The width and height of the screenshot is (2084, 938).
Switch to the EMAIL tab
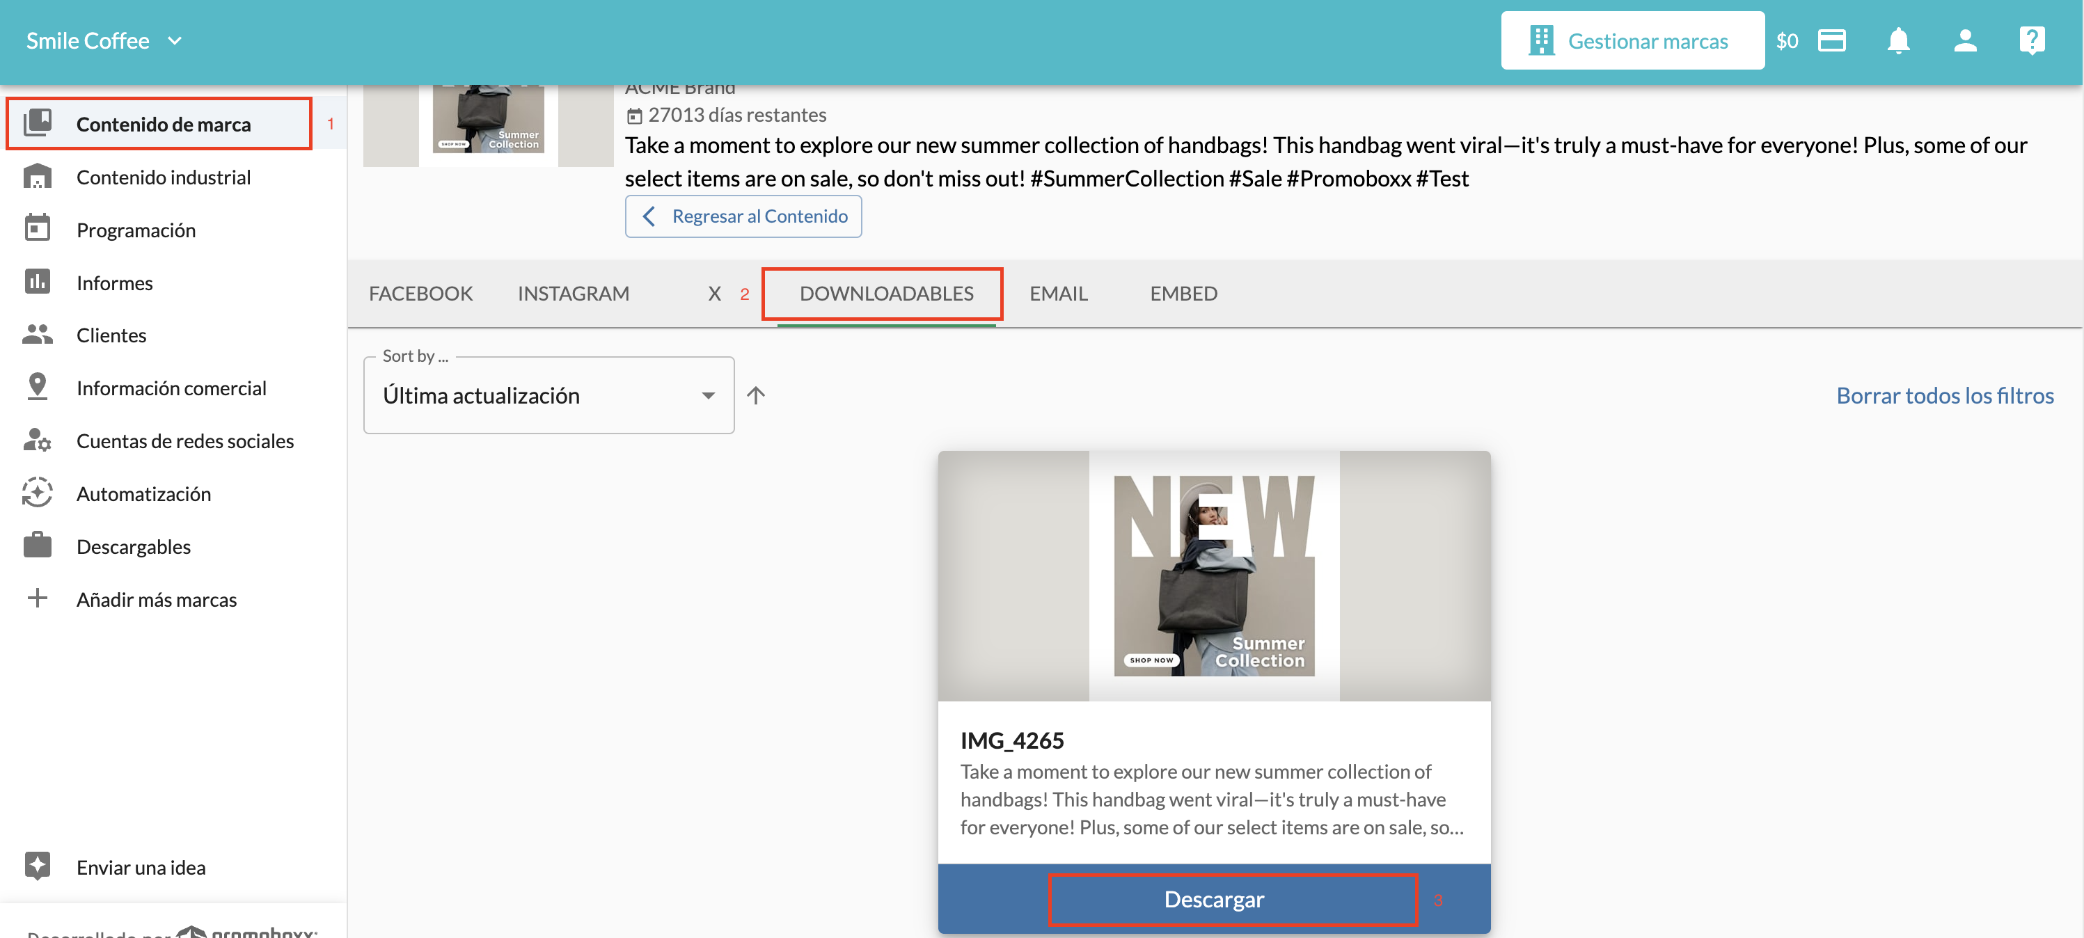1058,294
